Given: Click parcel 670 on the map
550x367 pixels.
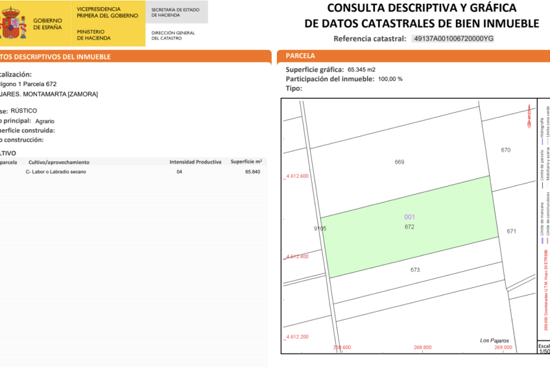Looking at the screenshot, I should tap(506, 150).
